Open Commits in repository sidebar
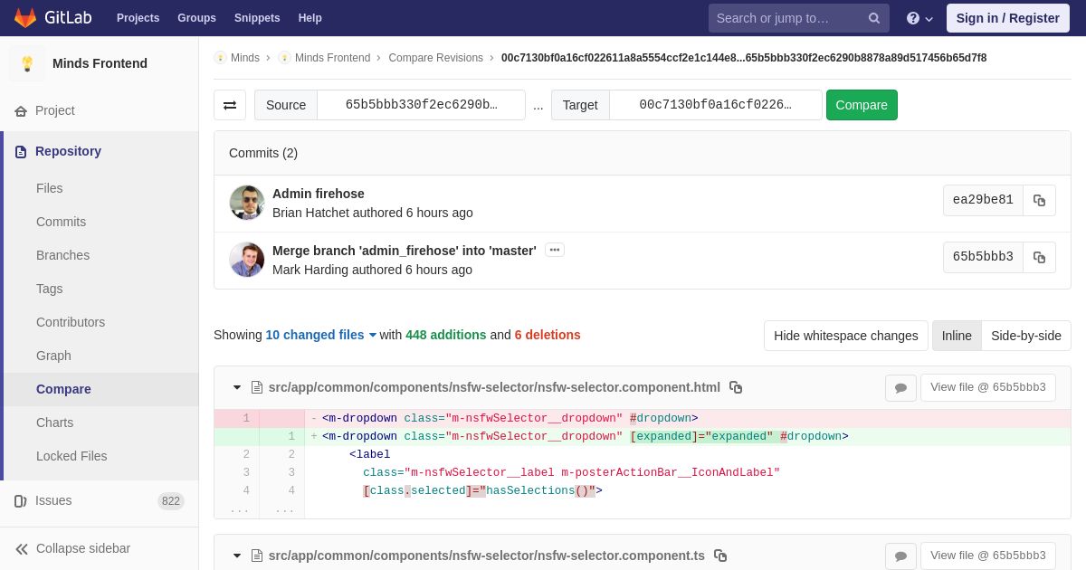The width and height of the screenshot is (1086, 570). [61, 222]
